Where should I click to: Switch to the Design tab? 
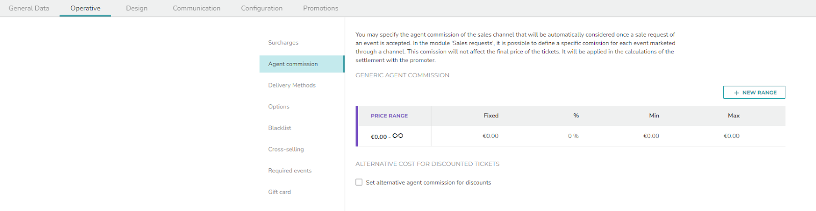point(137,8)
